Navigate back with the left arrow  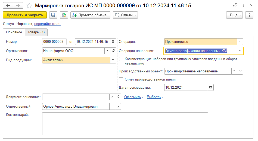point(8,5)
